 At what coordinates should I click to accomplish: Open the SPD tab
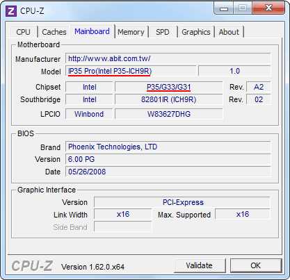(163, 32)
